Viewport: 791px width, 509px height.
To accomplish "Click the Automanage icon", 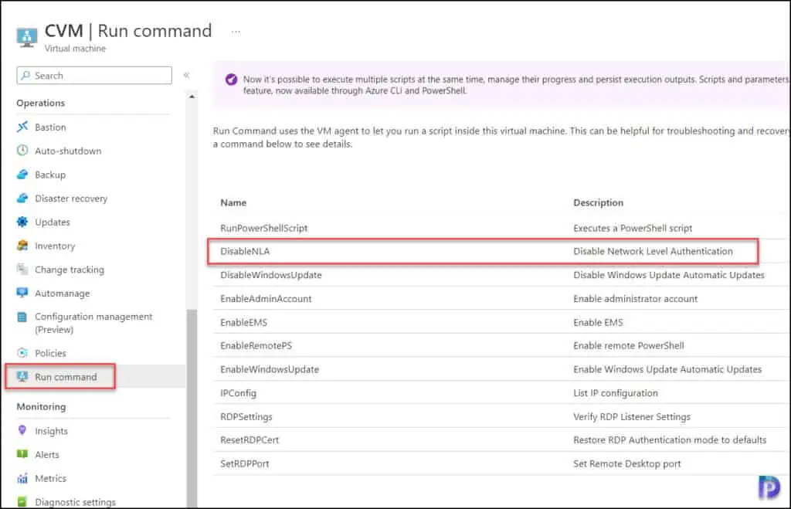I will 22,293.
